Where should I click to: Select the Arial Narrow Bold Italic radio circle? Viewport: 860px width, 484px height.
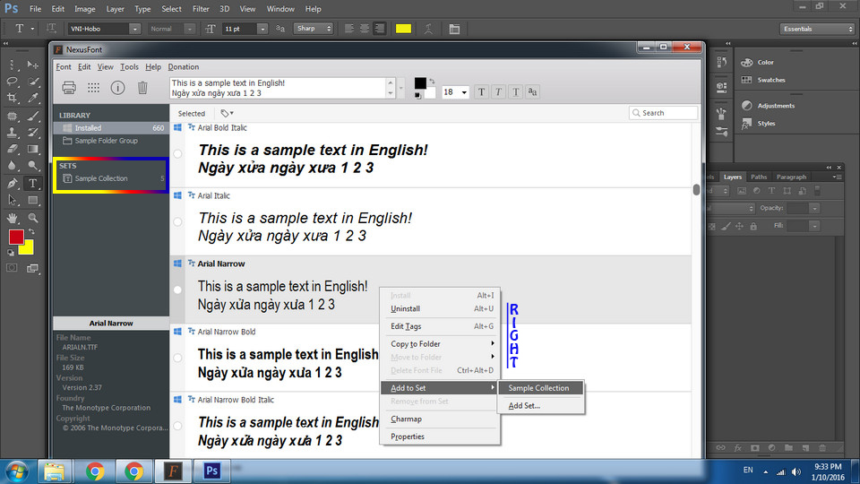177,426
